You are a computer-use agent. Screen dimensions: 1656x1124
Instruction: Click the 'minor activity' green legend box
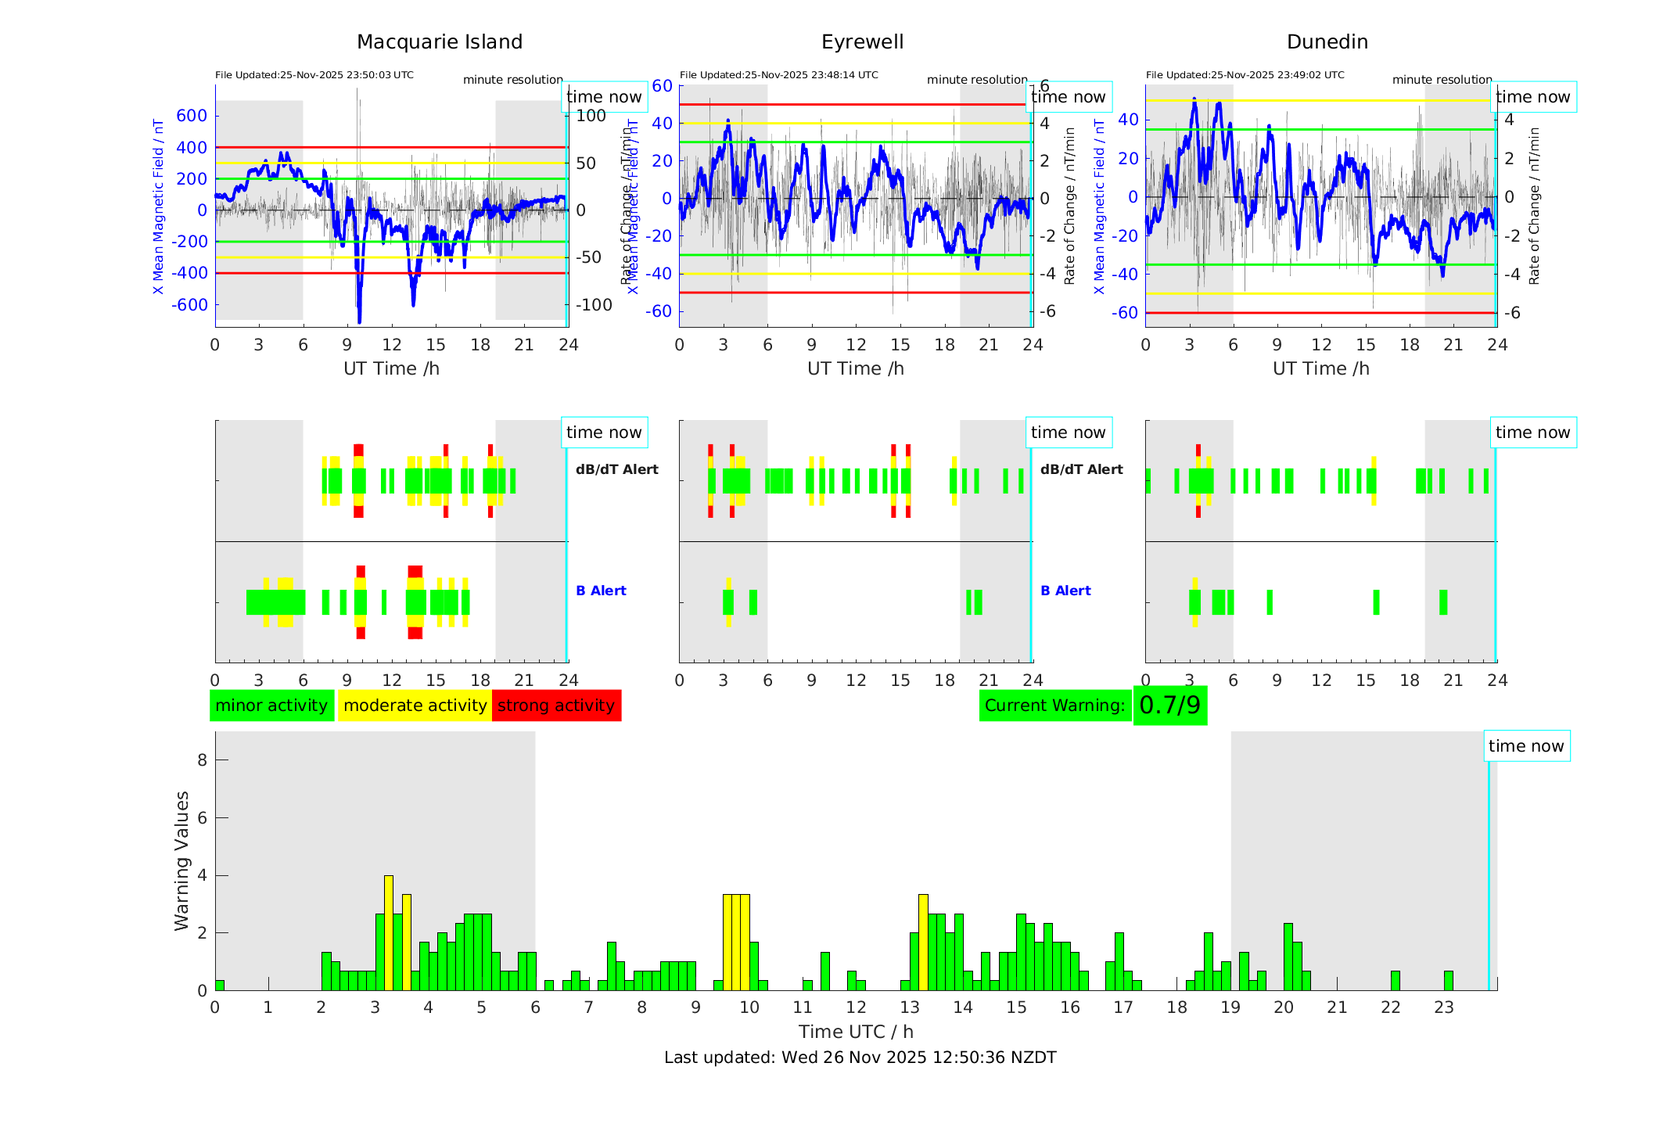point(271,706)
